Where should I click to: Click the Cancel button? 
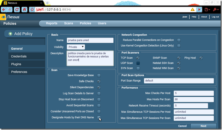pyautogui.click(x=182, y=126)
